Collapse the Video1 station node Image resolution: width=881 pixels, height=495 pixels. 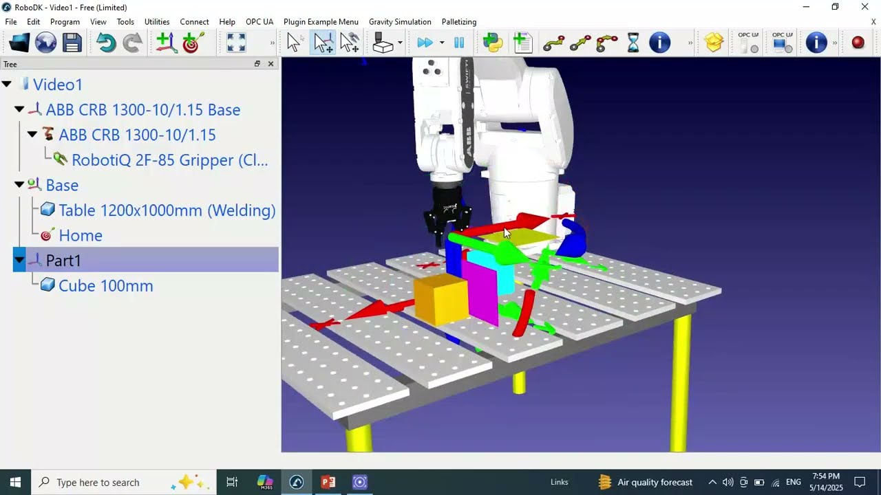point(7,85)
